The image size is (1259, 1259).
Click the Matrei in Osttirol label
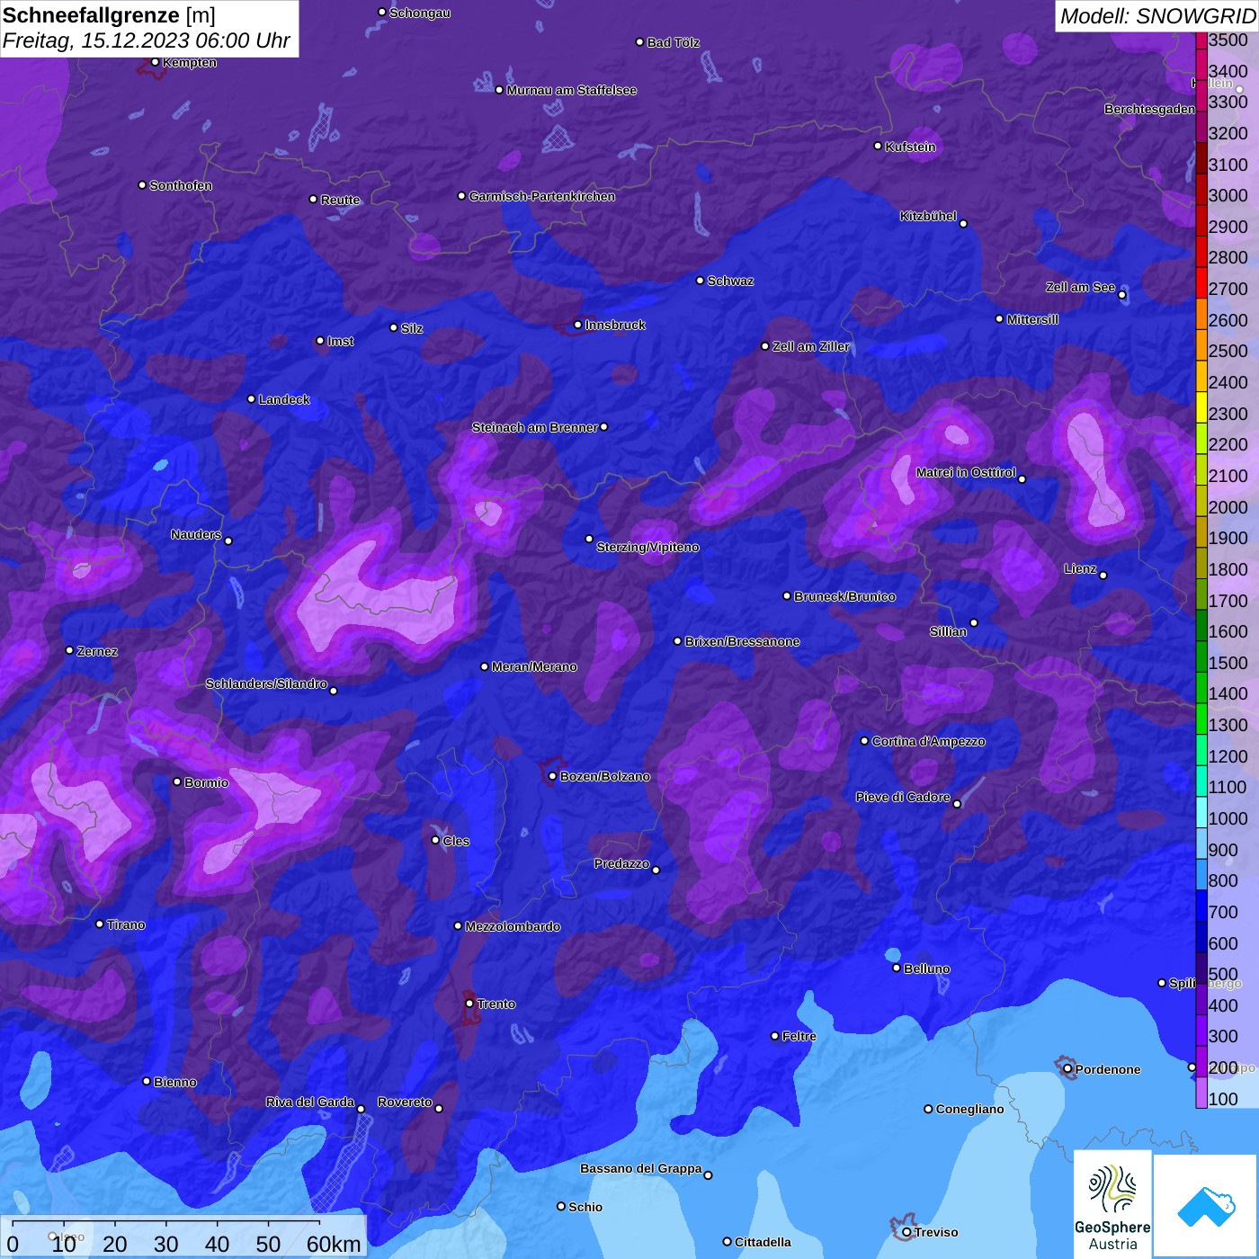coord(966,472)
